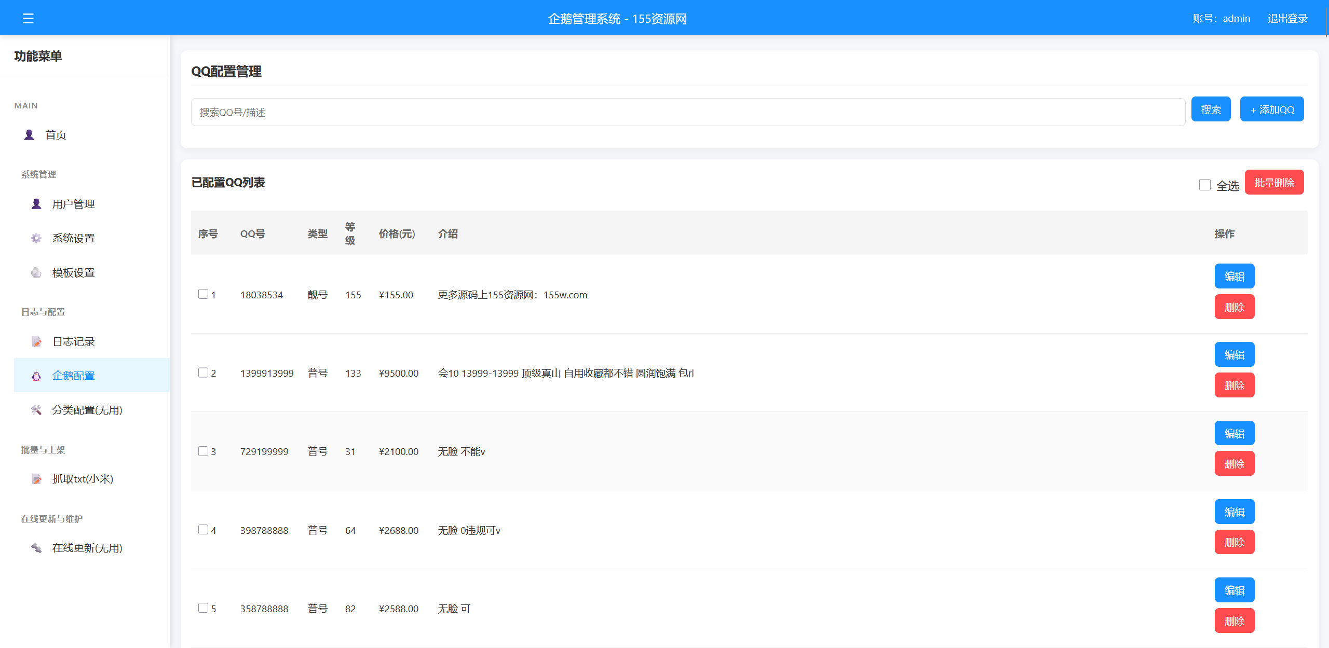
Task: Click the 搜索 search button
Action: tap(1211, 109)
